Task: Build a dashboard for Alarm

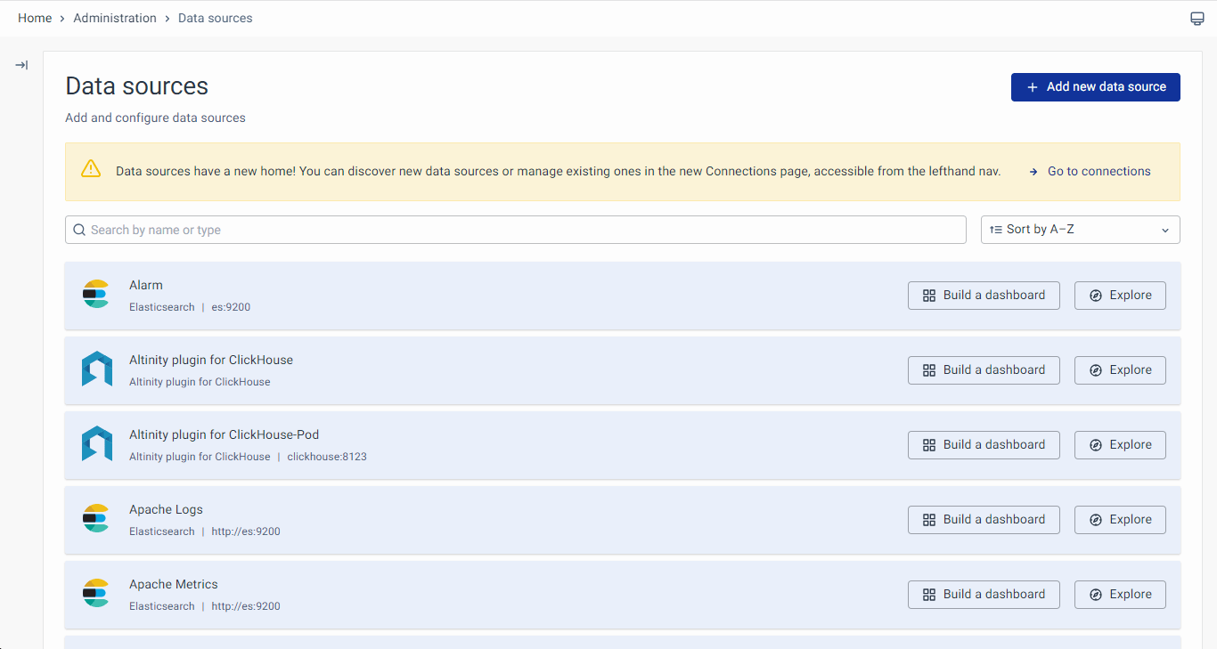Action: click(984, 296)
